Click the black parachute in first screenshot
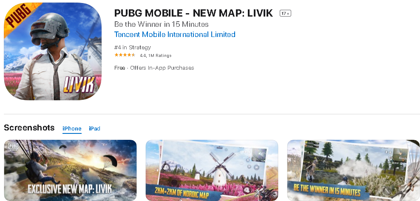 (x=111, y=161)
